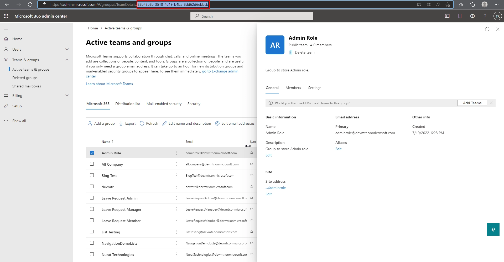The width and height of the screenshot is (504, 262).
Task: Open more actions for devmtr row
Action: point(176,187)
